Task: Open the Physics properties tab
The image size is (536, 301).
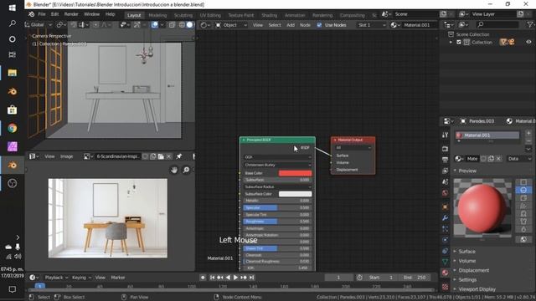Action: 445,240
